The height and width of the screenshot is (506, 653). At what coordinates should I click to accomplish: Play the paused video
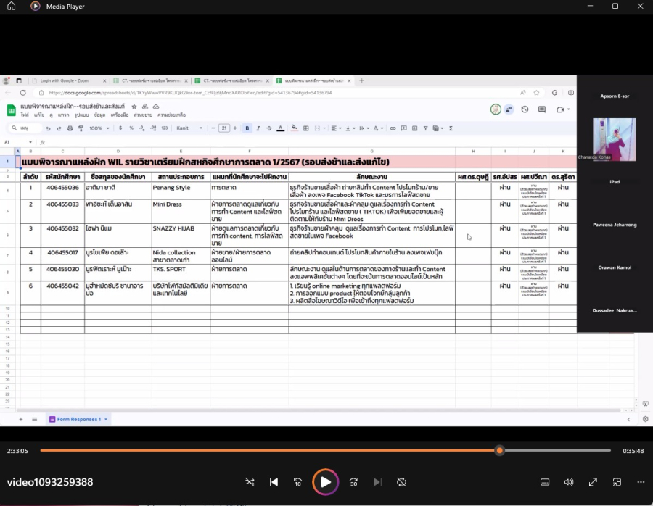(x=325, y=482)
